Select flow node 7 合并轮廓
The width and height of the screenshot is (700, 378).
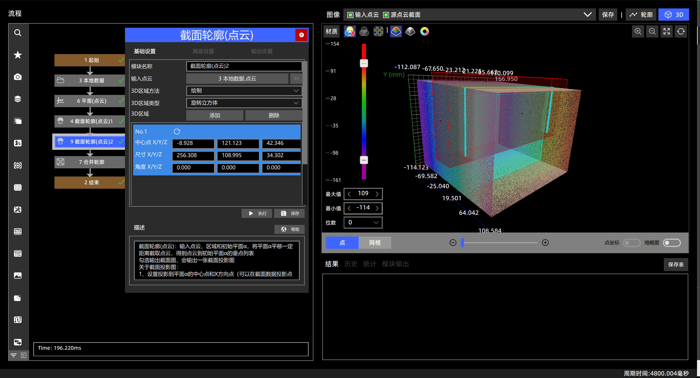click(x=90, y=162)
